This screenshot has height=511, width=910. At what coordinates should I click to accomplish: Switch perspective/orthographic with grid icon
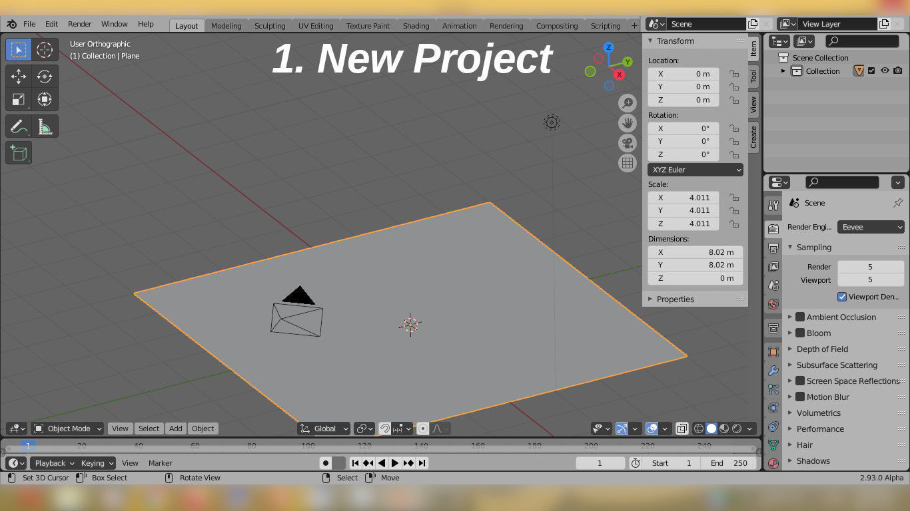point(627,163)
